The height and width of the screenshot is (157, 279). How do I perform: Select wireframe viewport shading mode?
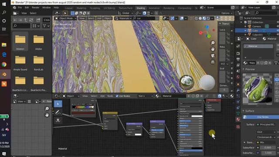click(196, 18)
